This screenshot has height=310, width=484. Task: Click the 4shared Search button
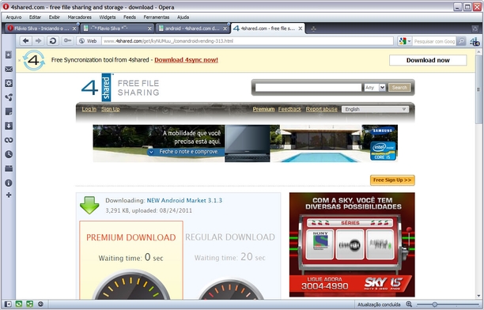(399, 88)
